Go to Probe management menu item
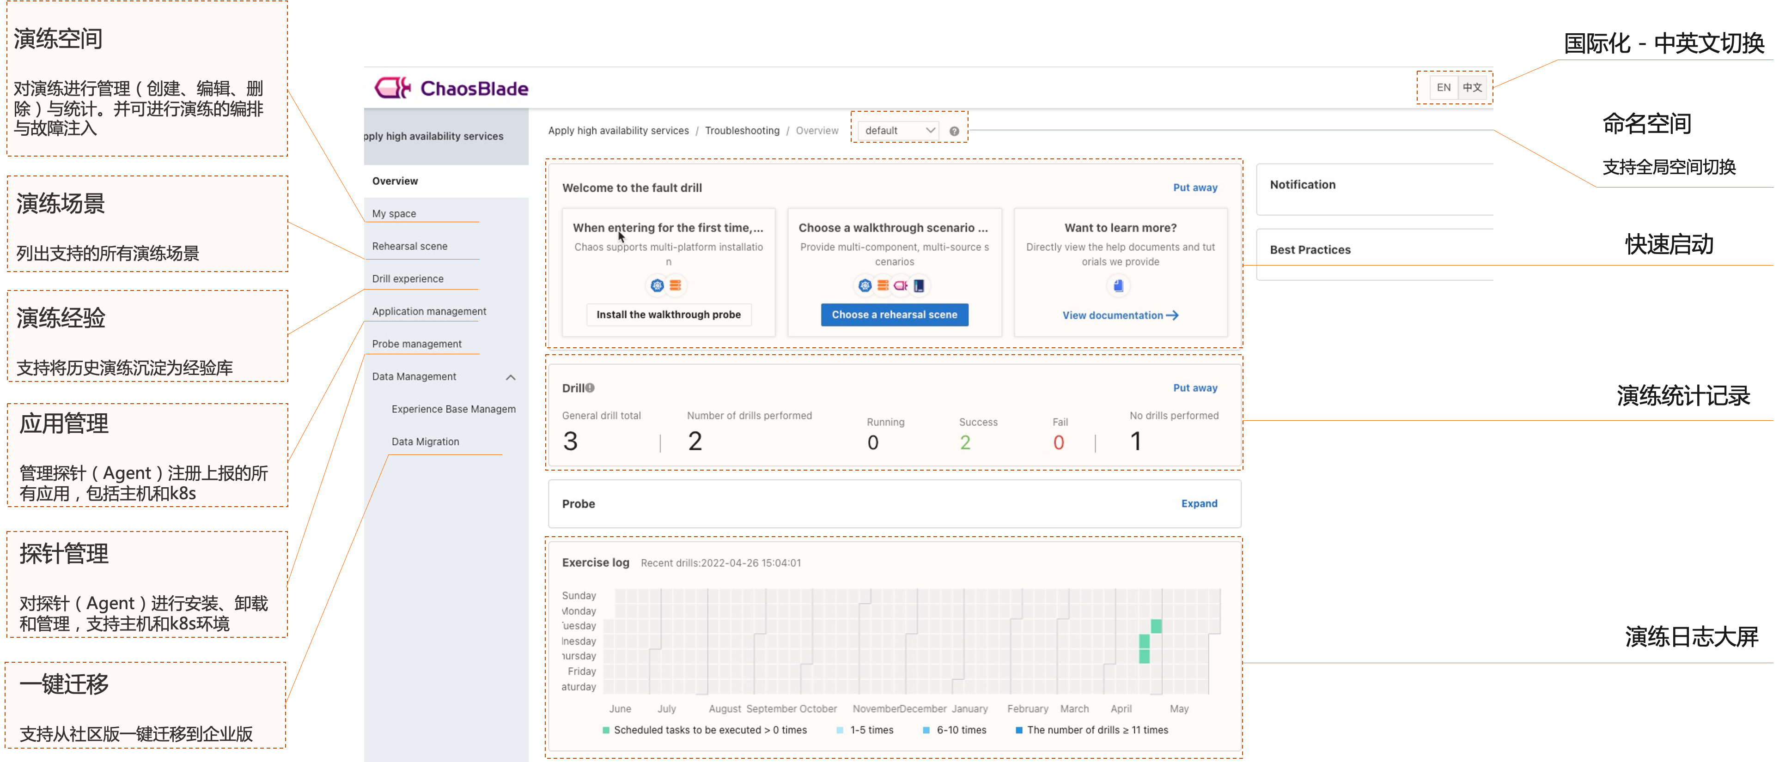The height and width of the screenshot is (762, 1779). pos(416,344)
